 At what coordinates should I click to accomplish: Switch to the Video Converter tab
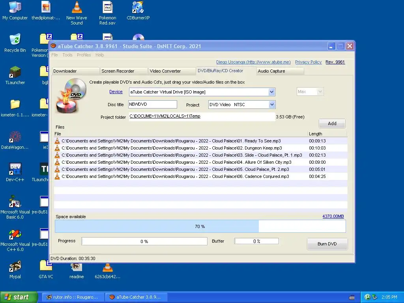click(172, 71)
